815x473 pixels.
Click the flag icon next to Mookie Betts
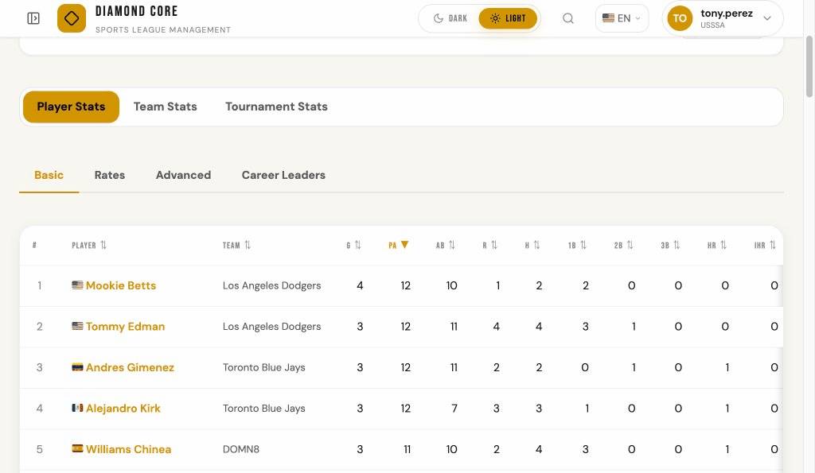click(78, 285)
